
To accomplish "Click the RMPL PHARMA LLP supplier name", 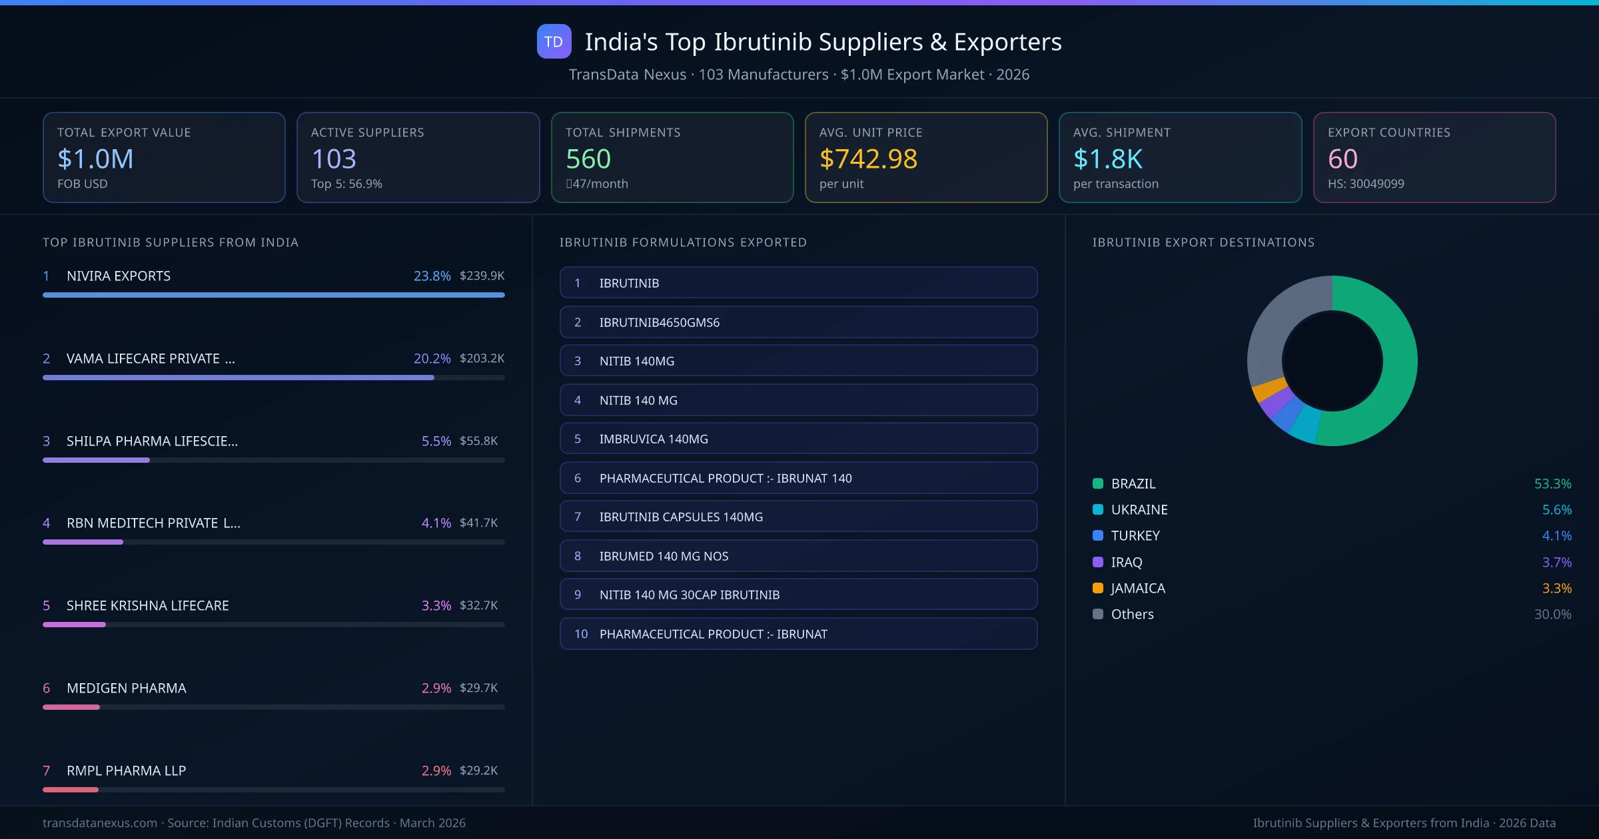I will (126, 770).
